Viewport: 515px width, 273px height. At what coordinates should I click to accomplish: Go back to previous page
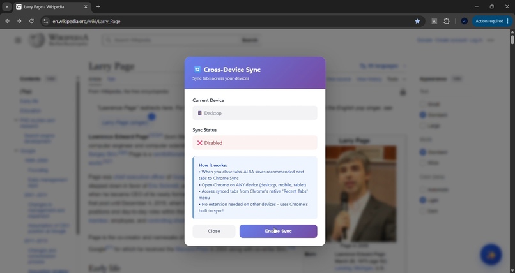(x=8, y=21)
